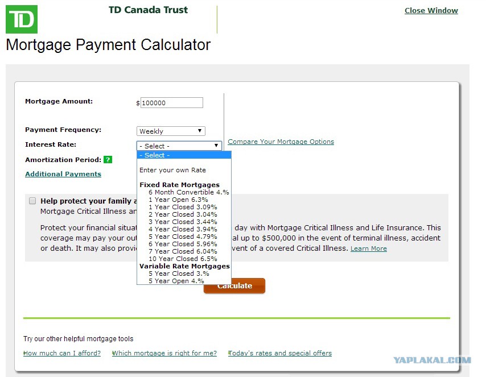Select 1 Year Closed 3.09% rate
The image size is (486, 377).
[184, 207]
